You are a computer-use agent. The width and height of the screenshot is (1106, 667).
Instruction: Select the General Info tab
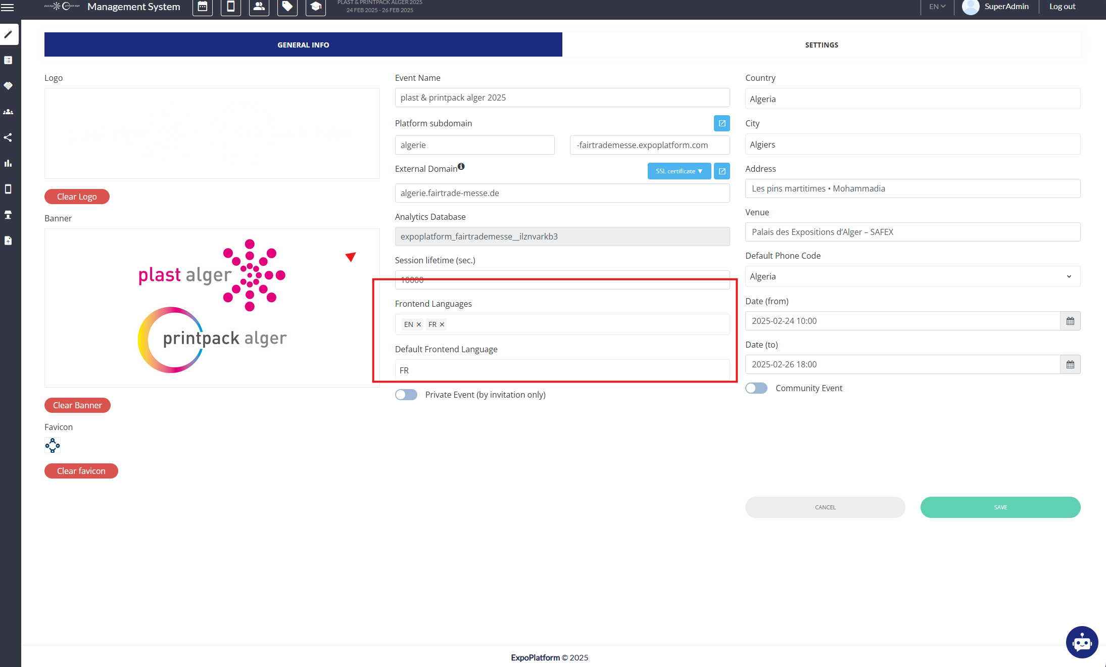pos(303,45)
